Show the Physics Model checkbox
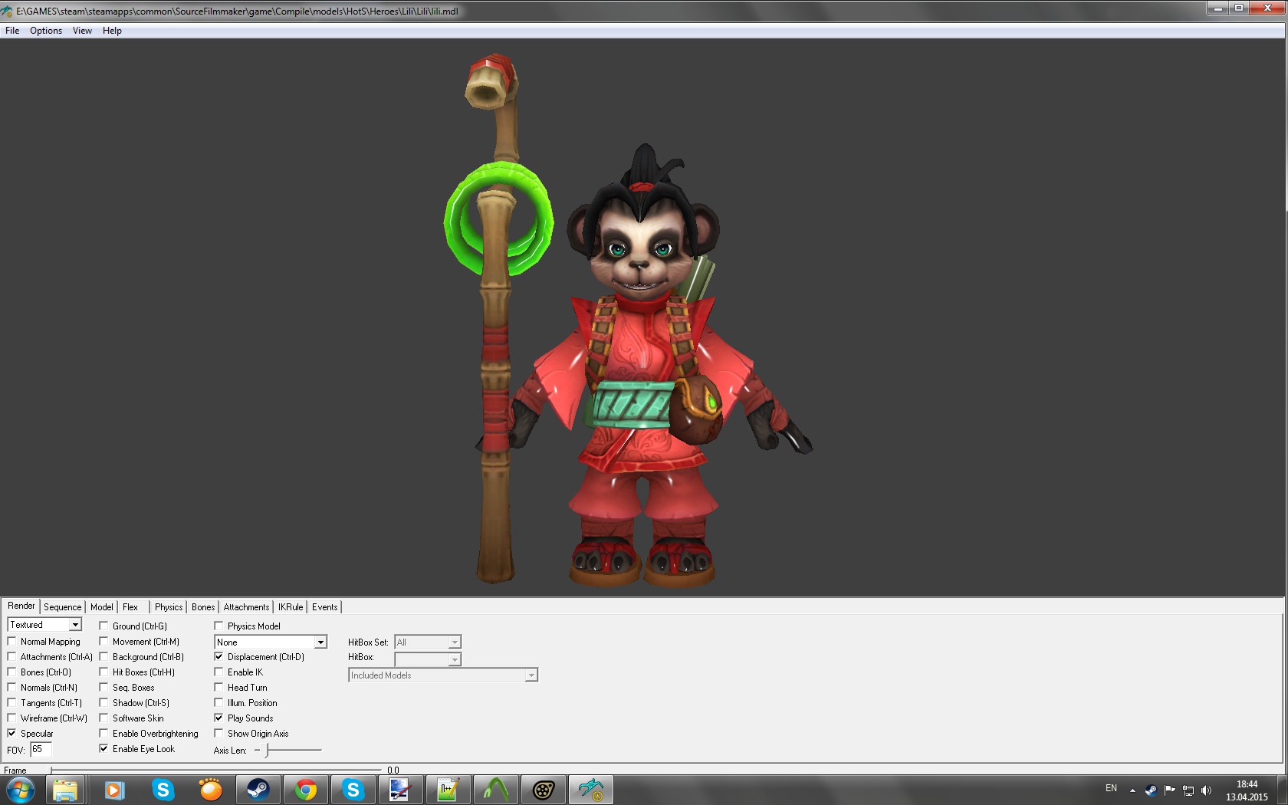The image size is (1288, 805). pyautogui.click(x=219, y=626)
